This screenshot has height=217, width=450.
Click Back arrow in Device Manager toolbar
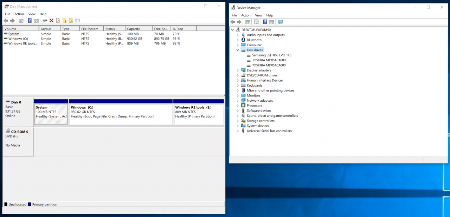(x=233, y=22)
